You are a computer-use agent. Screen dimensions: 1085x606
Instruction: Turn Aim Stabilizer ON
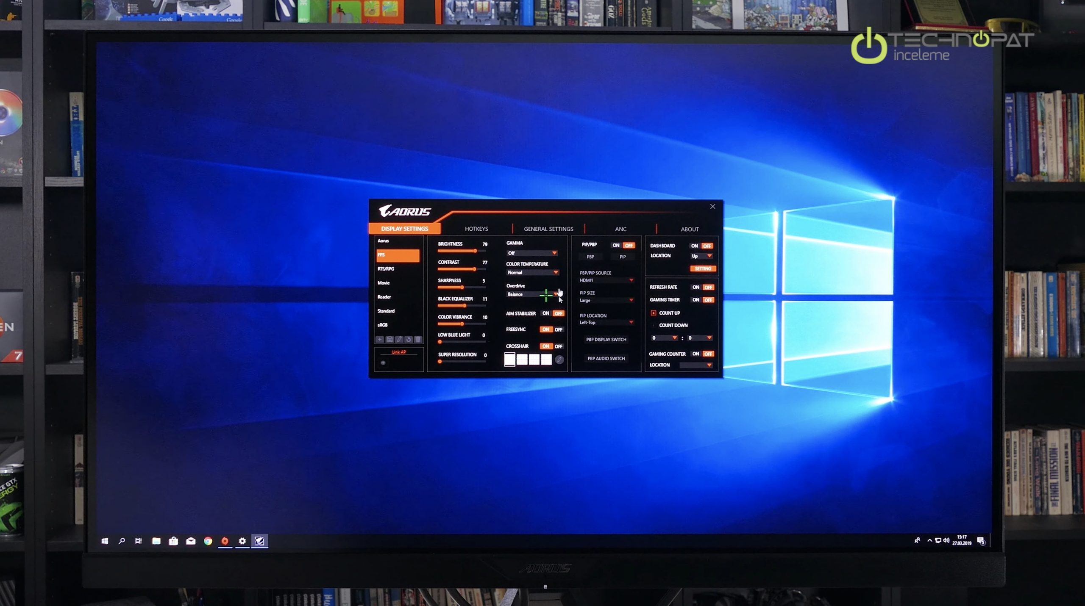(x=545, y=314)
